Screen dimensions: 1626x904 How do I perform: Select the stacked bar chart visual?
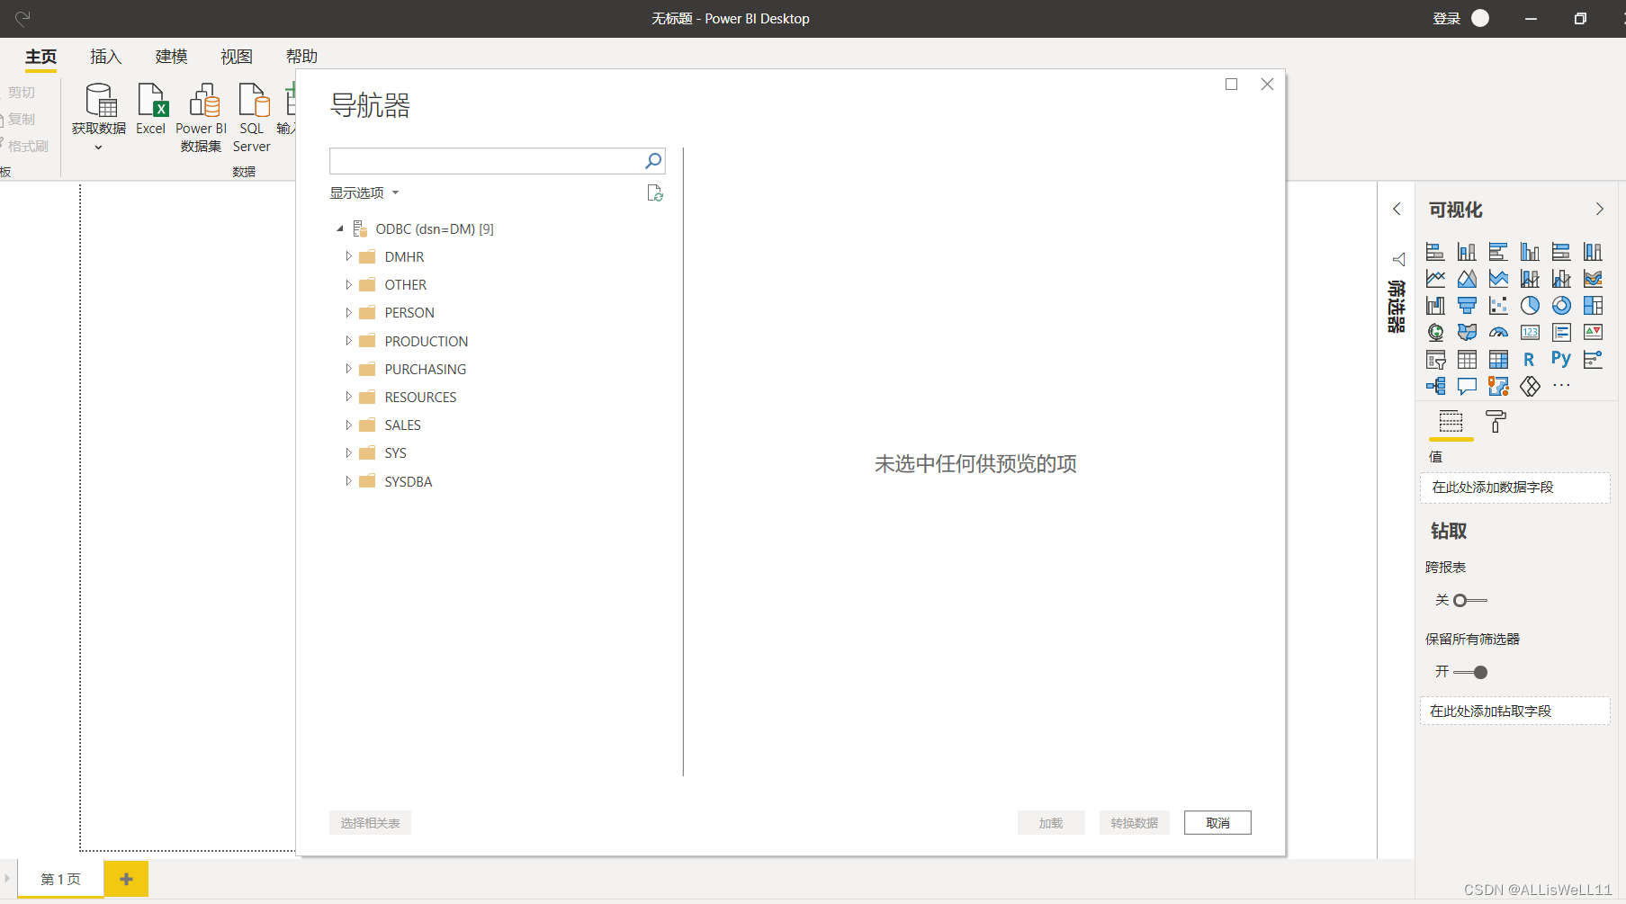[1435, 252]
